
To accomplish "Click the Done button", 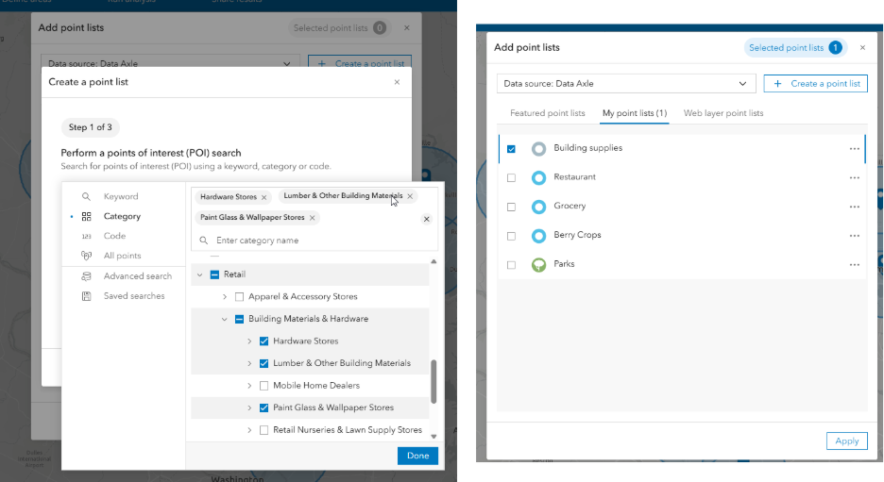I will (417, 456).
